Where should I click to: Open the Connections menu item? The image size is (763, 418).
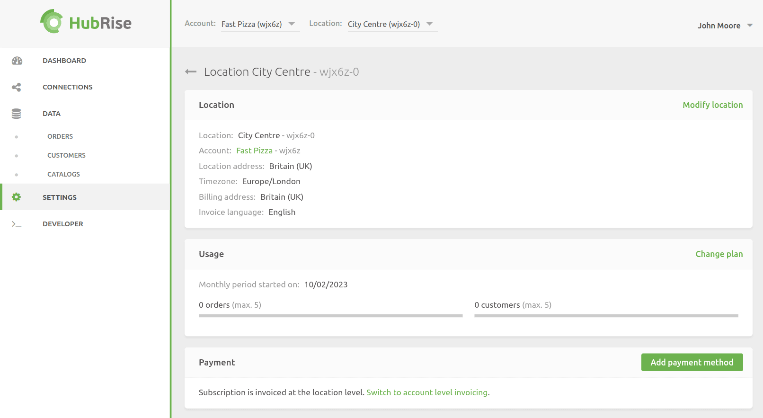click(85, 87)
